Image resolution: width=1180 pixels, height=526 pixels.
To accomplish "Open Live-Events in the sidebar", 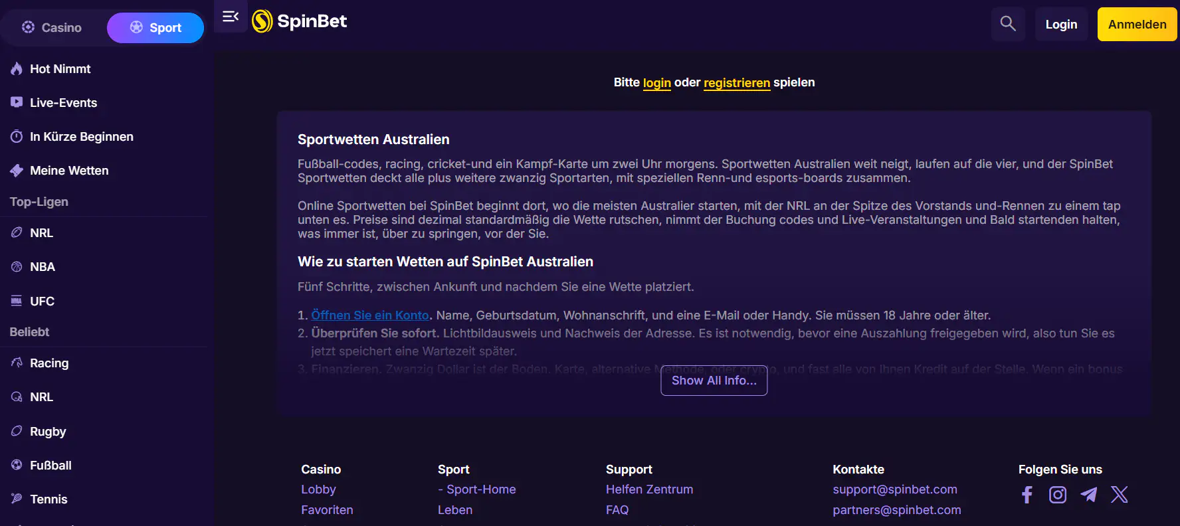I will click(x=54, y=103).
